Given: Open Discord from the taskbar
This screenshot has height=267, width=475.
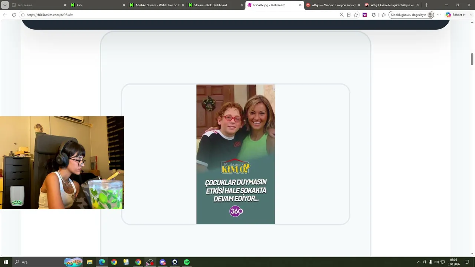Looking at the screenshot, I should [x=163, y=262].
